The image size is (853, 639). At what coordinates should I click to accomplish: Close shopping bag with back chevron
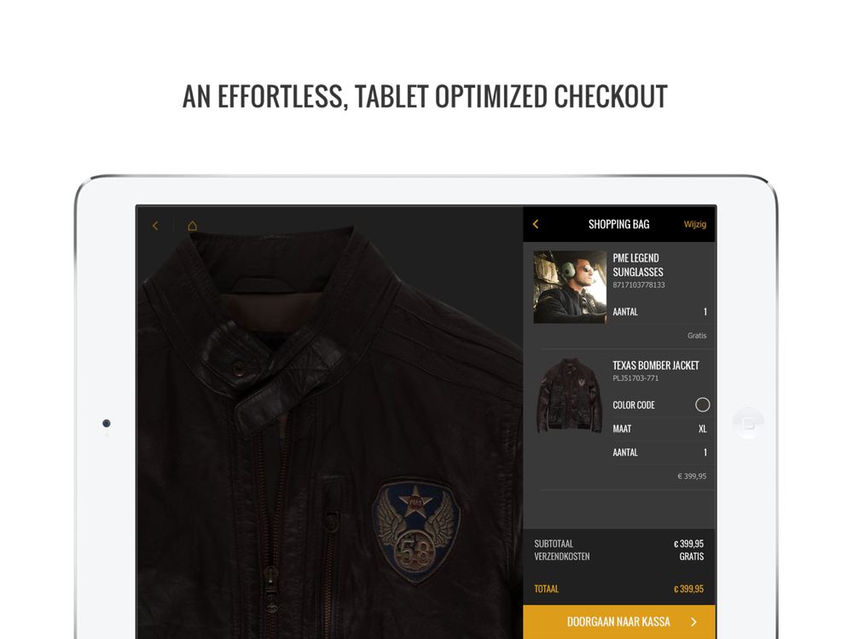coord(536,224)
